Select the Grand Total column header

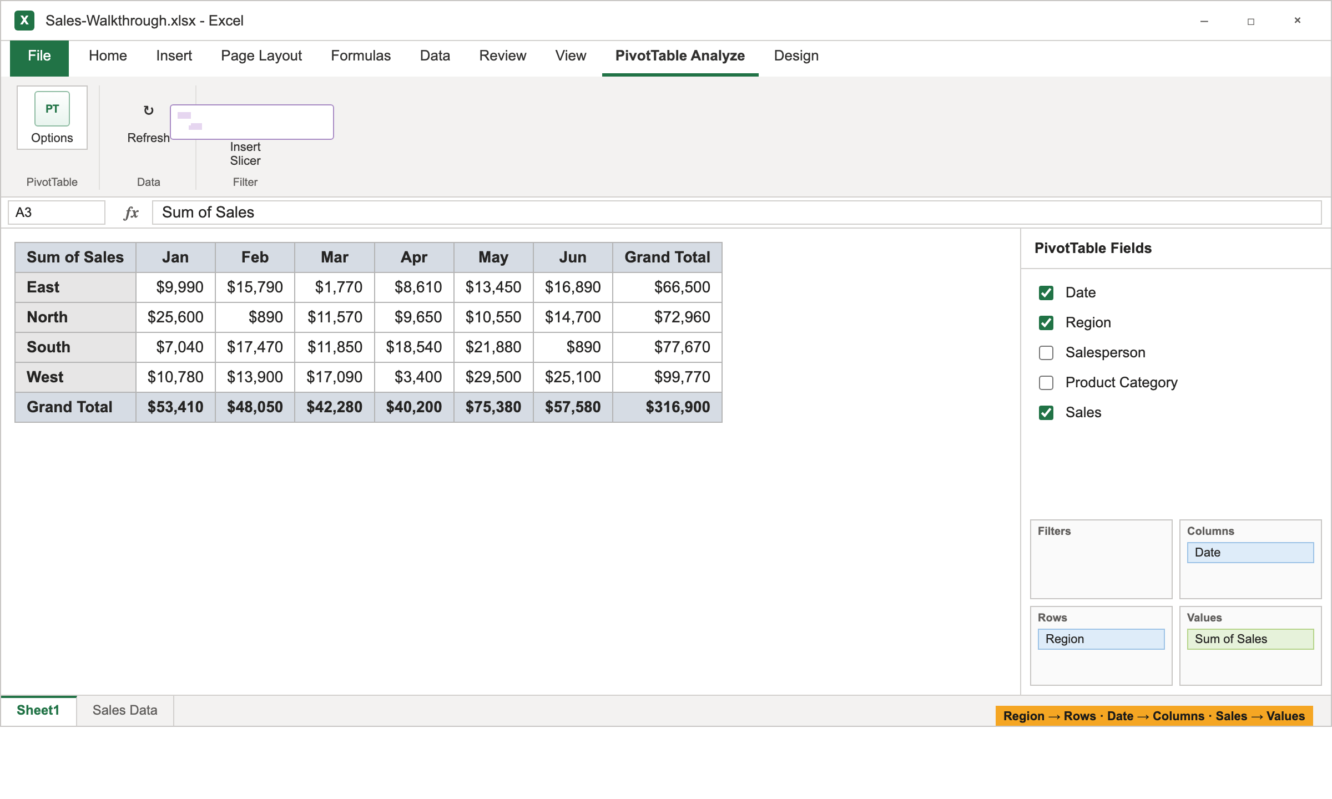point(667,257)
